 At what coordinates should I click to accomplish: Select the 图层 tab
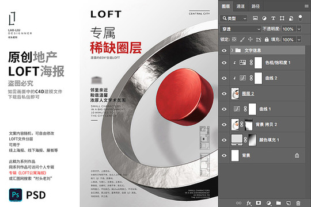pos(226,6)
